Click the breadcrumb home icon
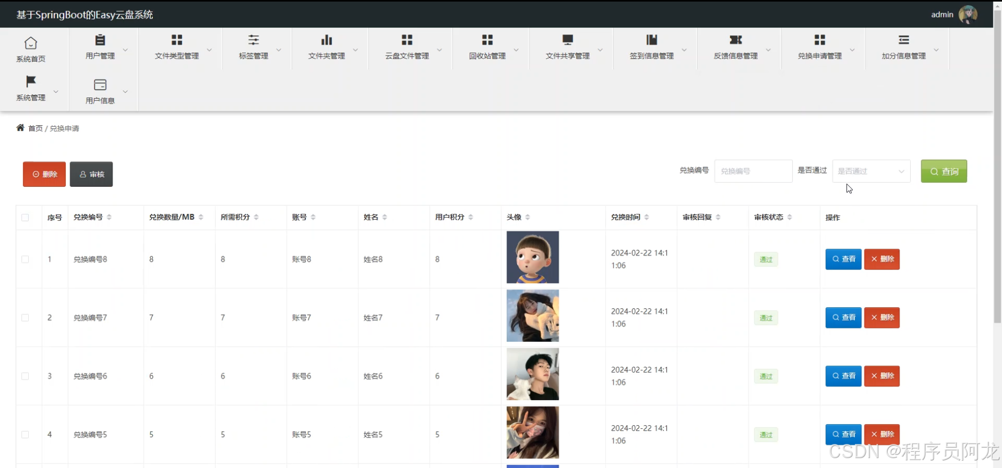This screenshot has height=468, width=1002. 20,128
